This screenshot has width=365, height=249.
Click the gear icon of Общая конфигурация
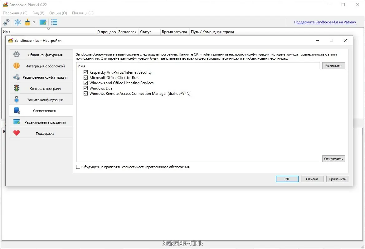click(17, 55)
